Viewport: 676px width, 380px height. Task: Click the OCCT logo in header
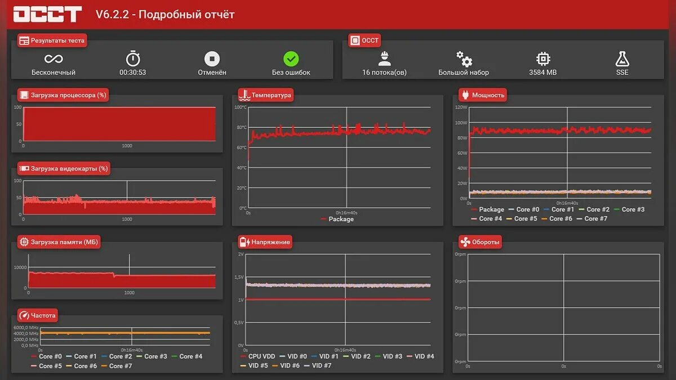pyautogui.click(x=48, y=14)
